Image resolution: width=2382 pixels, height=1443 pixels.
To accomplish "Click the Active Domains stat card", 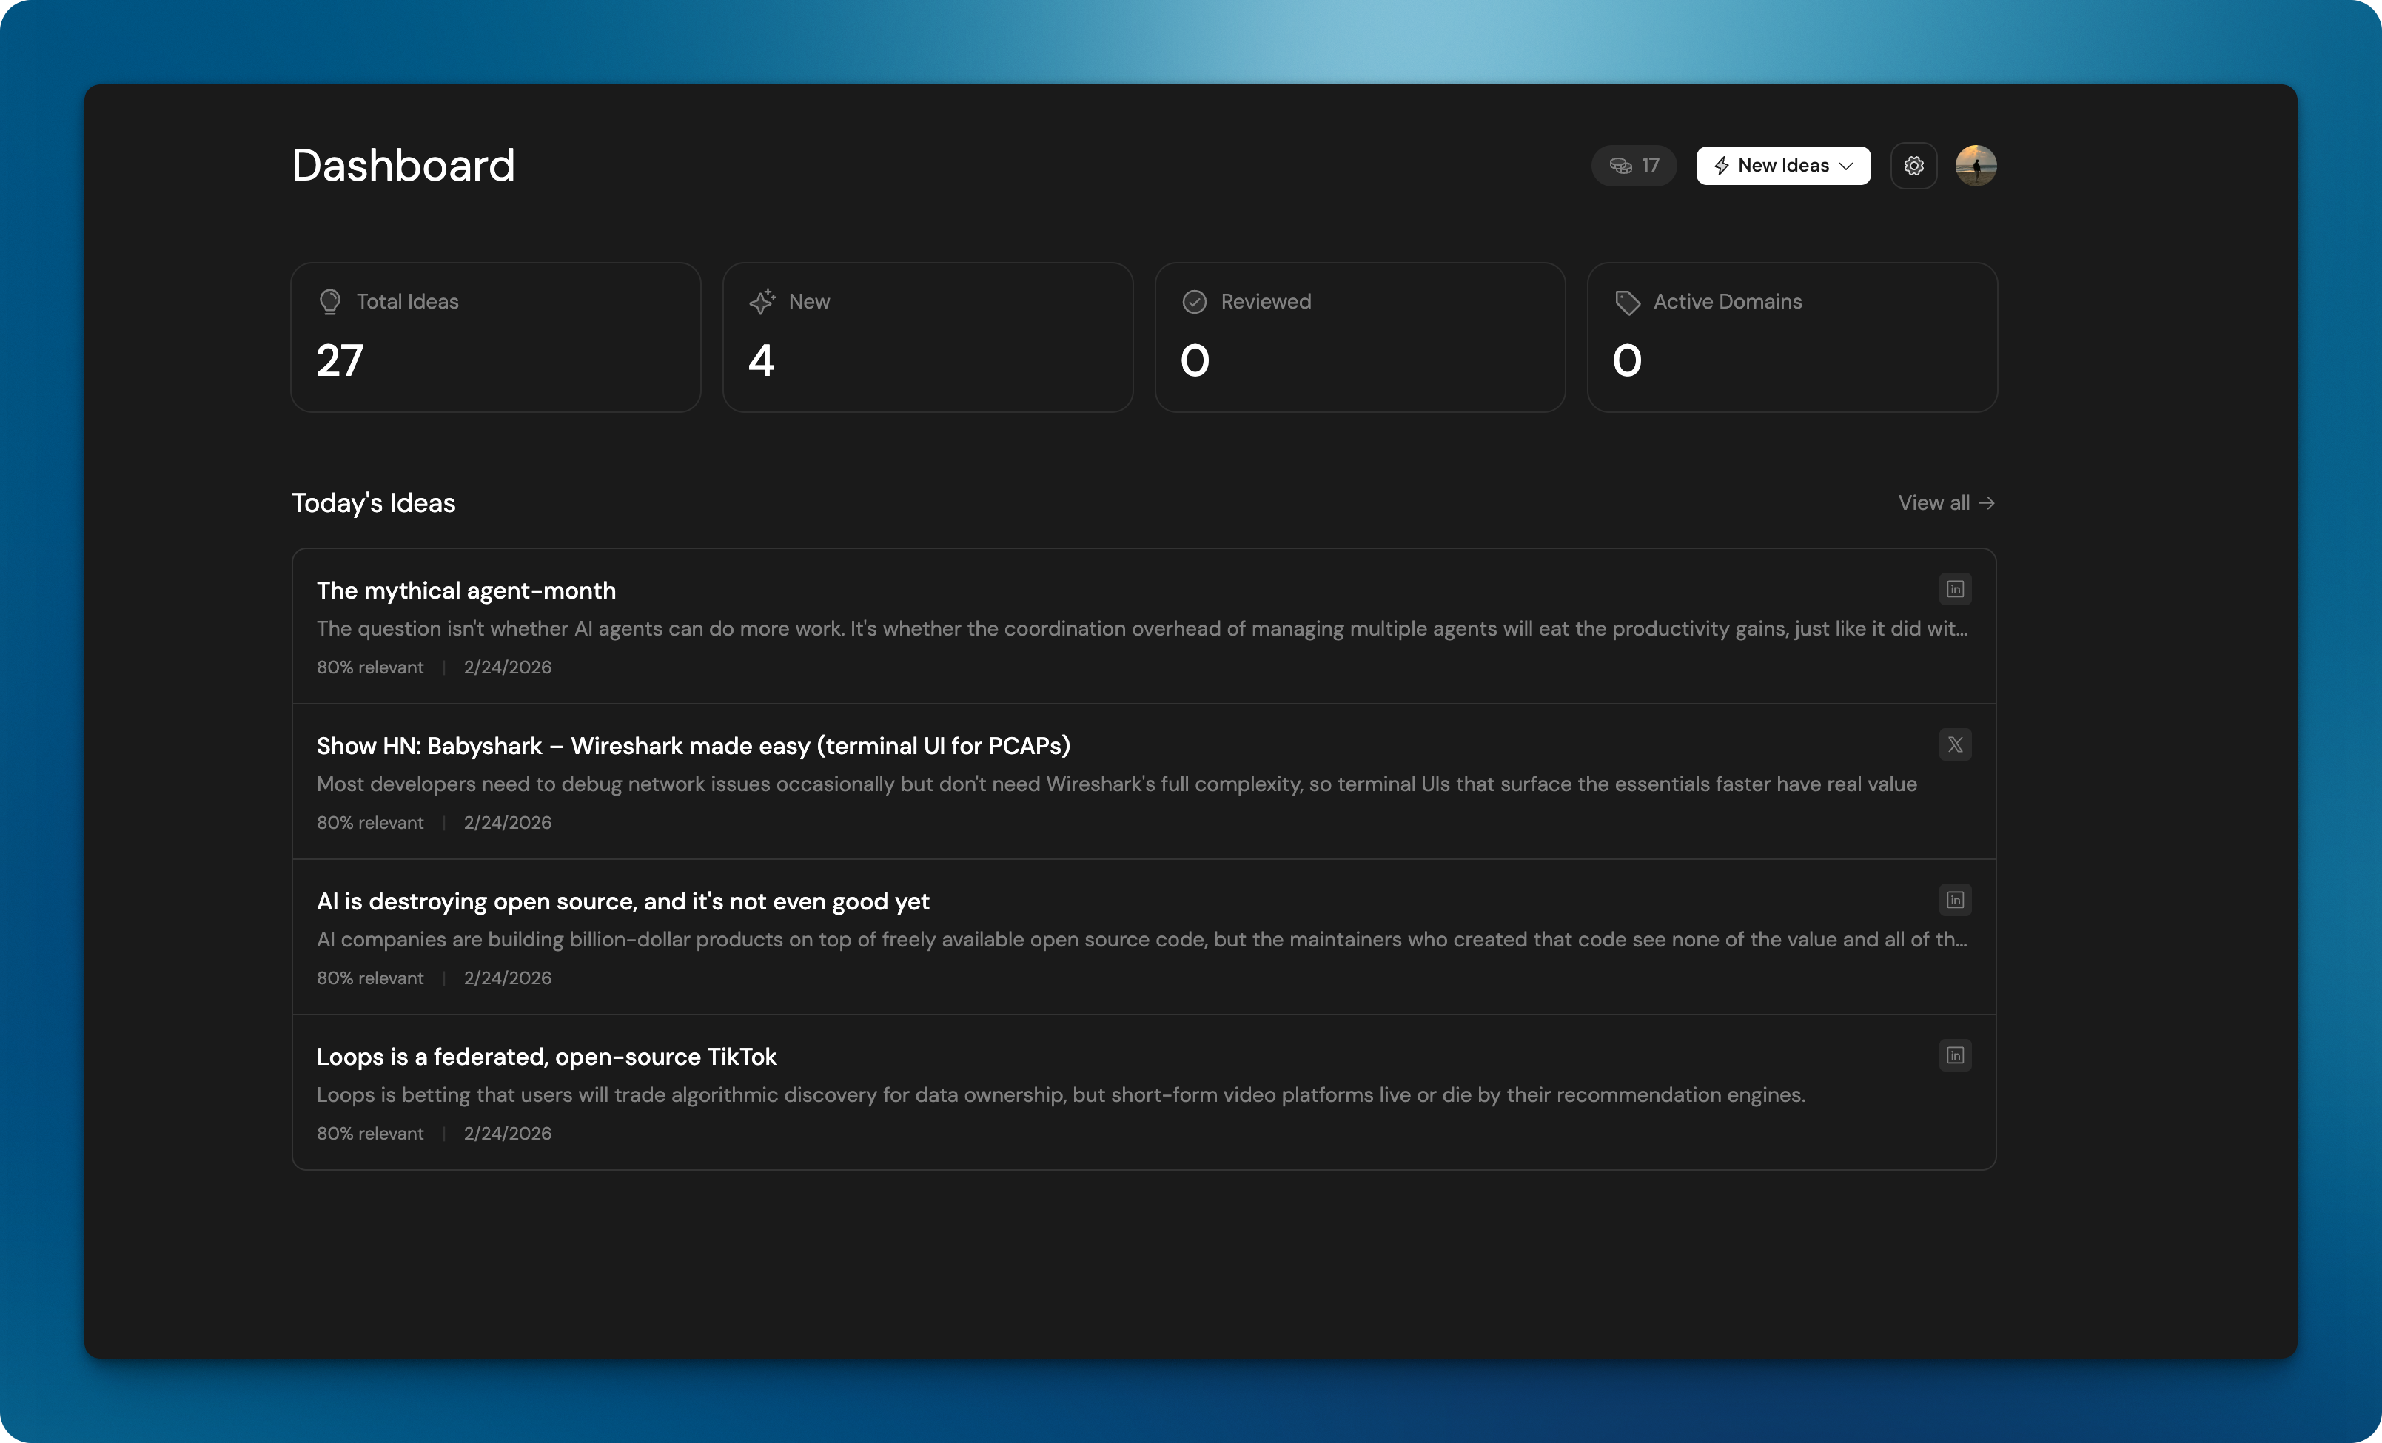I will tap(1791, 337).
